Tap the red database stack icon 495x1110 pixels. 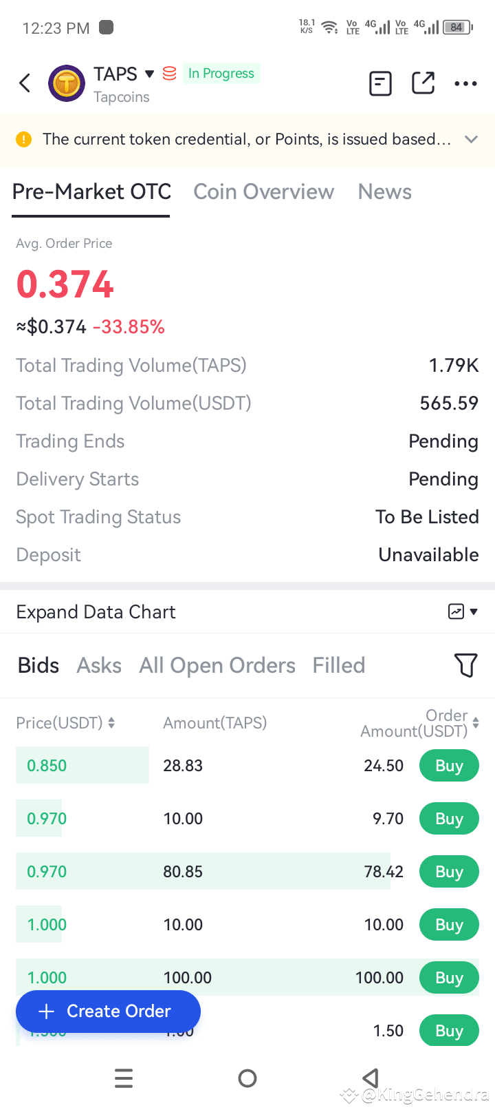169,73
